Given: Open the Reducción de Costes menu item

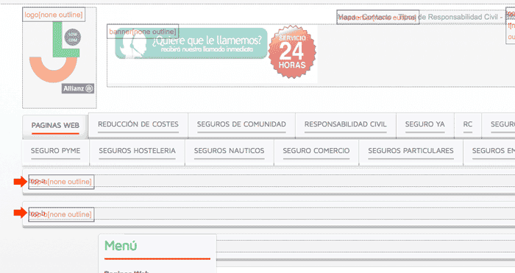Looking at the screenshot, I should [x=138, y=124].
